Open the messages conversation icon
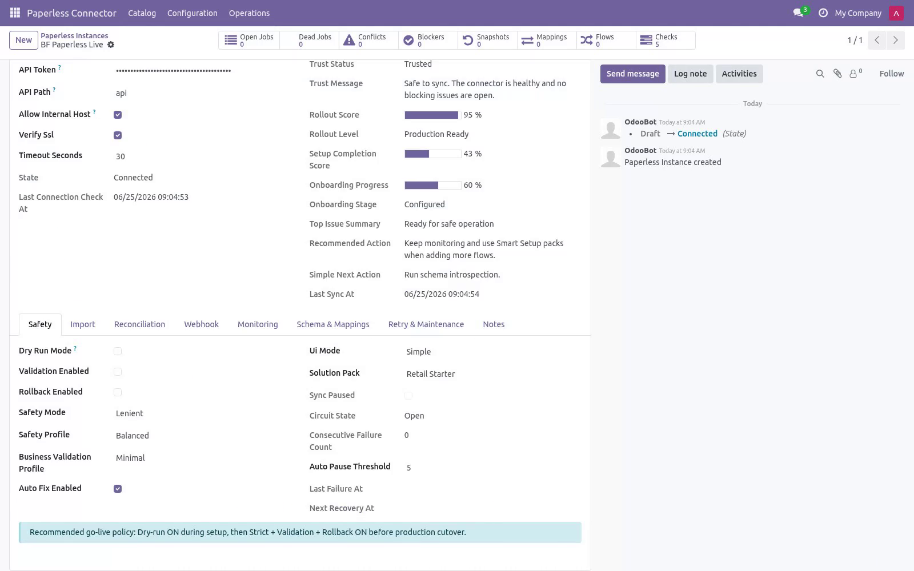Screen dimensions: 914x571 pyautogui.click(x=798, y=13)
